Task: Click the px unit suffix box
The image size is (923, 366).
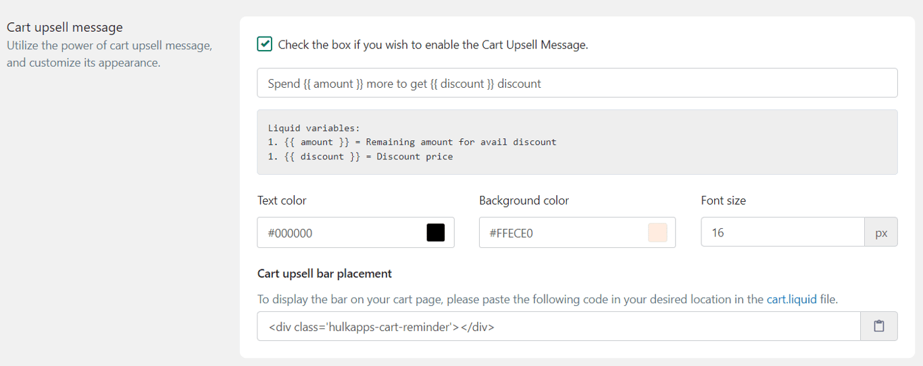Action: [x=881, y=233]
